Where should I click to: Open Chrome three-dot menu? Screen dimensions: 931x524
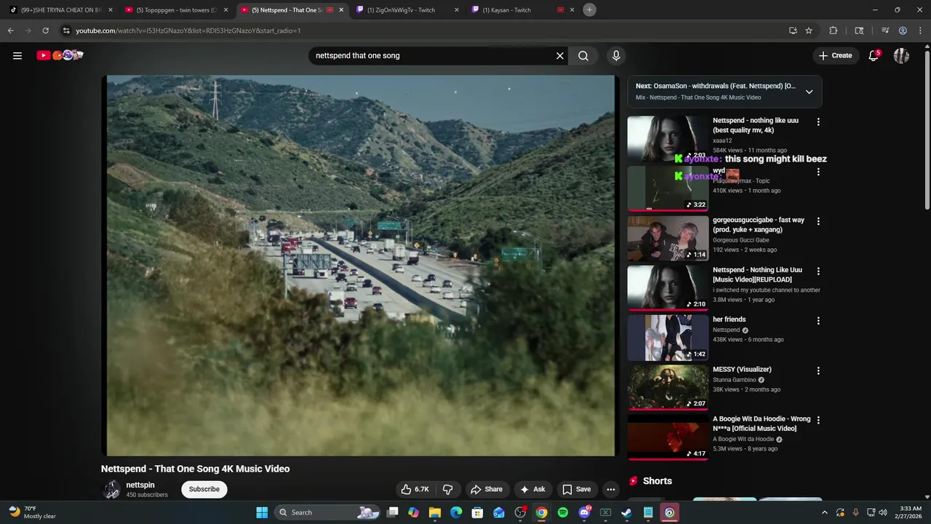click(x=920, y=31)
